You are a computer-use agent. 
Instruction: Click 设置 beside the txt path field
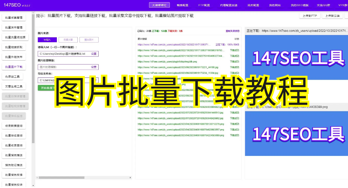tap(94, 54)
